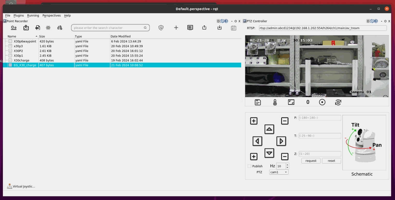Click the thermometer temperature icon
Screen dimensions: 395x200
tap(275, 102)
